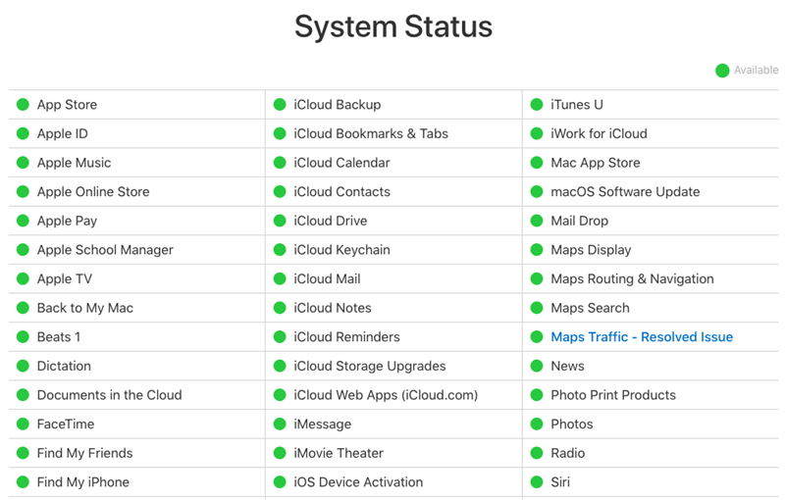The image size is (785, 500).
Task: Click the green status dot next to Apple ID
Action: coord(23,133)
